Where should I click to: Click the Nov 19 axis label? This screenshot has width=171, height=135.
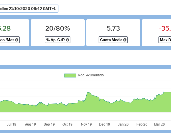pyautogui.click(x=86, y=124)
